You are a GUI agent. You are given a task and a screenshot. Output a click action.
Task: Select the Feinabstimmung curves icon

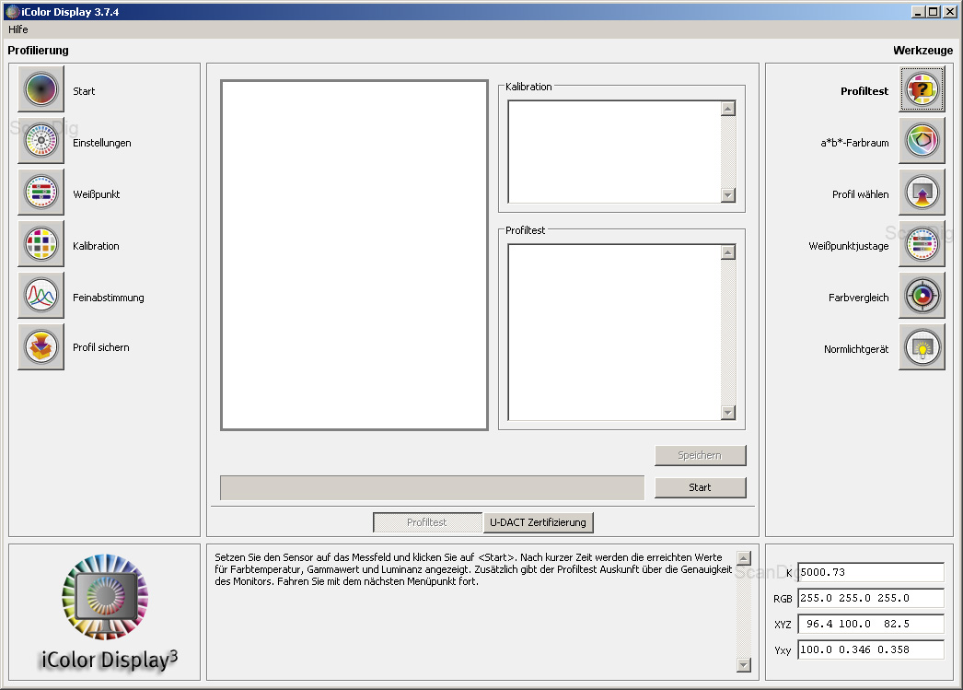click(41, 296)
